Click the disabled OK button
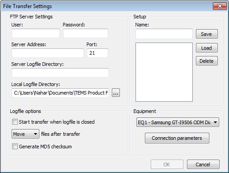 167,164
